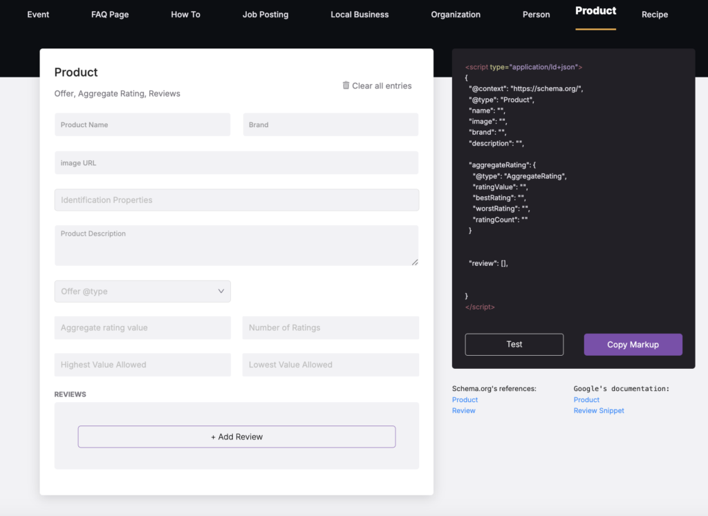The height and width of the screenshot is (516, 708).
Task: Click the "description" code line
Action: (496, 144)
